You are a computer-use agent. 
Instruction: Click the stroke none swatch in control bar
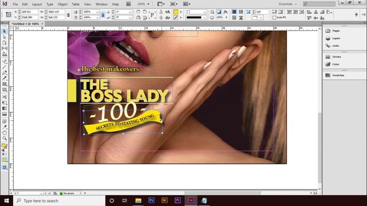[176, 18]
